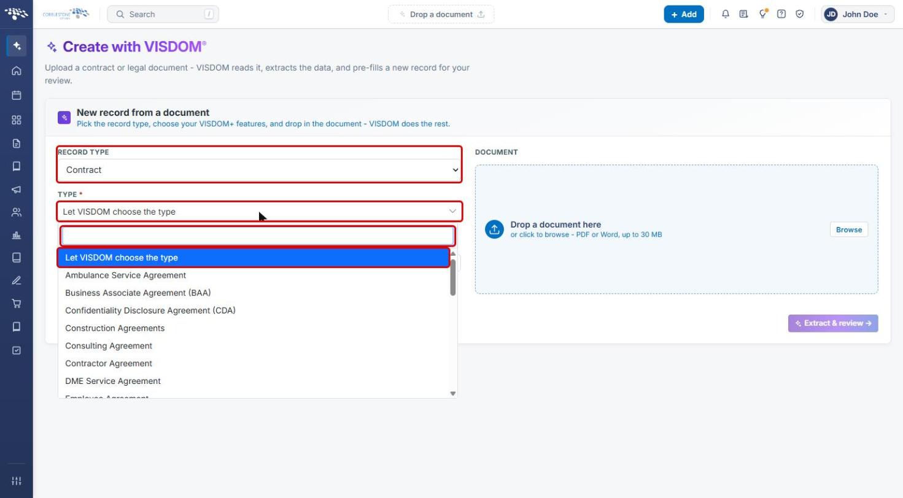The height and width of the screenshot is (498, 903).
Task: Open the book icon just above the pen icon
Action: pyautogui.click(x=17, y=258)
